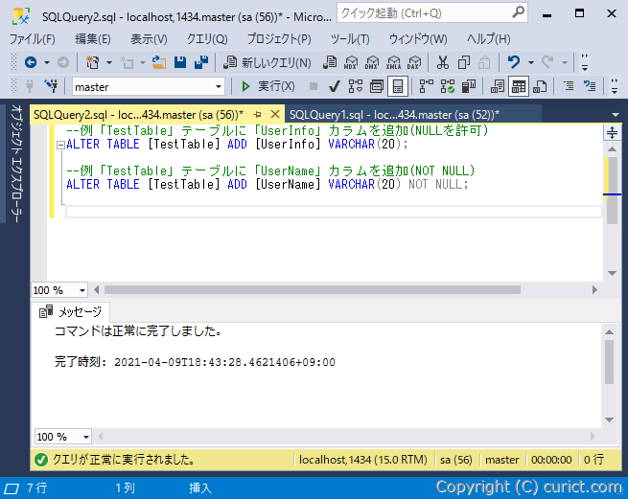The width and height of the screenshot is (628, 499).
Task: Click the change connection icon
Action: (51, 86)
